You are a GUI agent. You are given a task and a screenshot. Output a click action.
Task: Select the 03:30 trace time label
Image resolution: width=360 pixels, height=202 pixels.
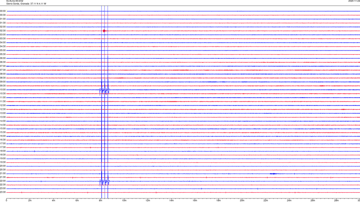point(3,39)
